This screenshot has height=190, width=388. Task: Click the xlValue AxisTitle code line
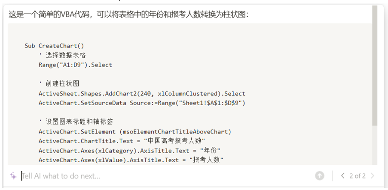[x=131, y=160]
